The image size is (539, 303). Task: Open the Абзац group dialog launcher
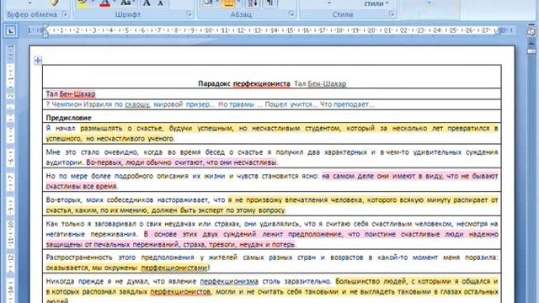291,14
